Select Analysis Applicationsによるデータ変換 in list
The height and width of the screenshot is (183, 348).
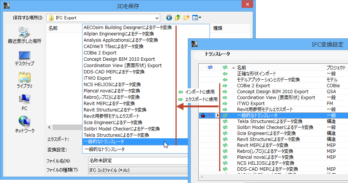121,40
